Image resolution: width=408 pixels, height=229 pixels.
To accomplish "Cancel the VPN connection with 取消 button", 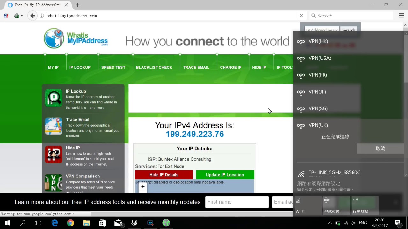I will pyautogui.click(x=380, y=149).
